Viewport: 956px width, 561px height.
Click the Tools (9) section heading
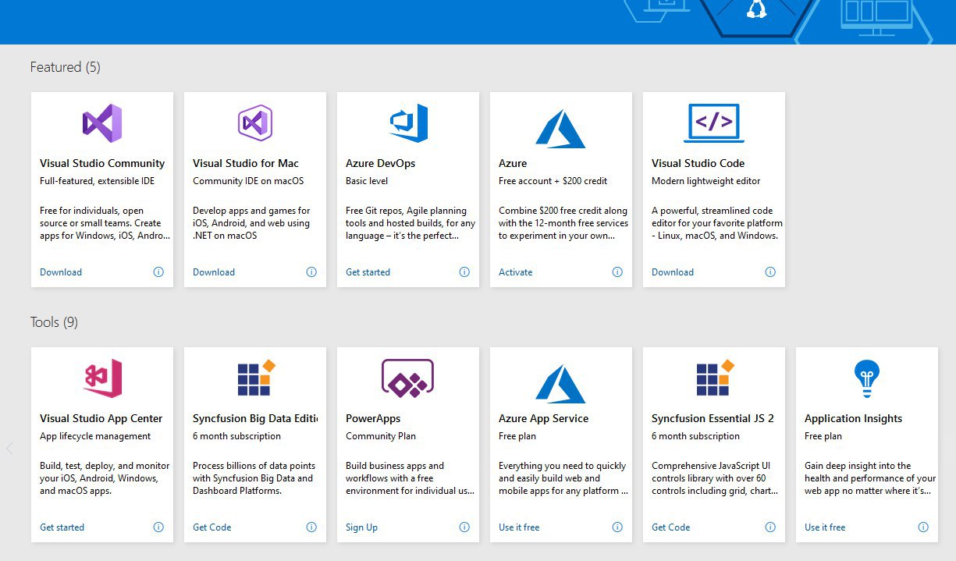tap(54, 322)
